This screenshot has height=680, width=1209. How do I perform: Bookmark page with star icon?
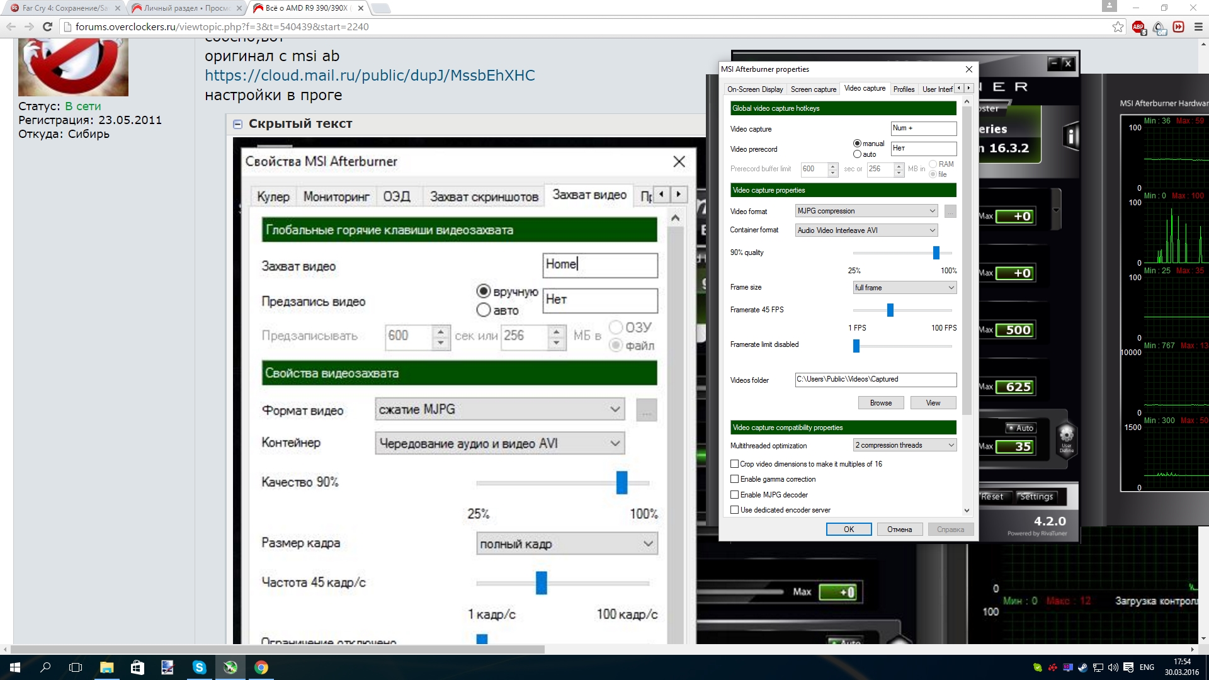[1118, 27]
